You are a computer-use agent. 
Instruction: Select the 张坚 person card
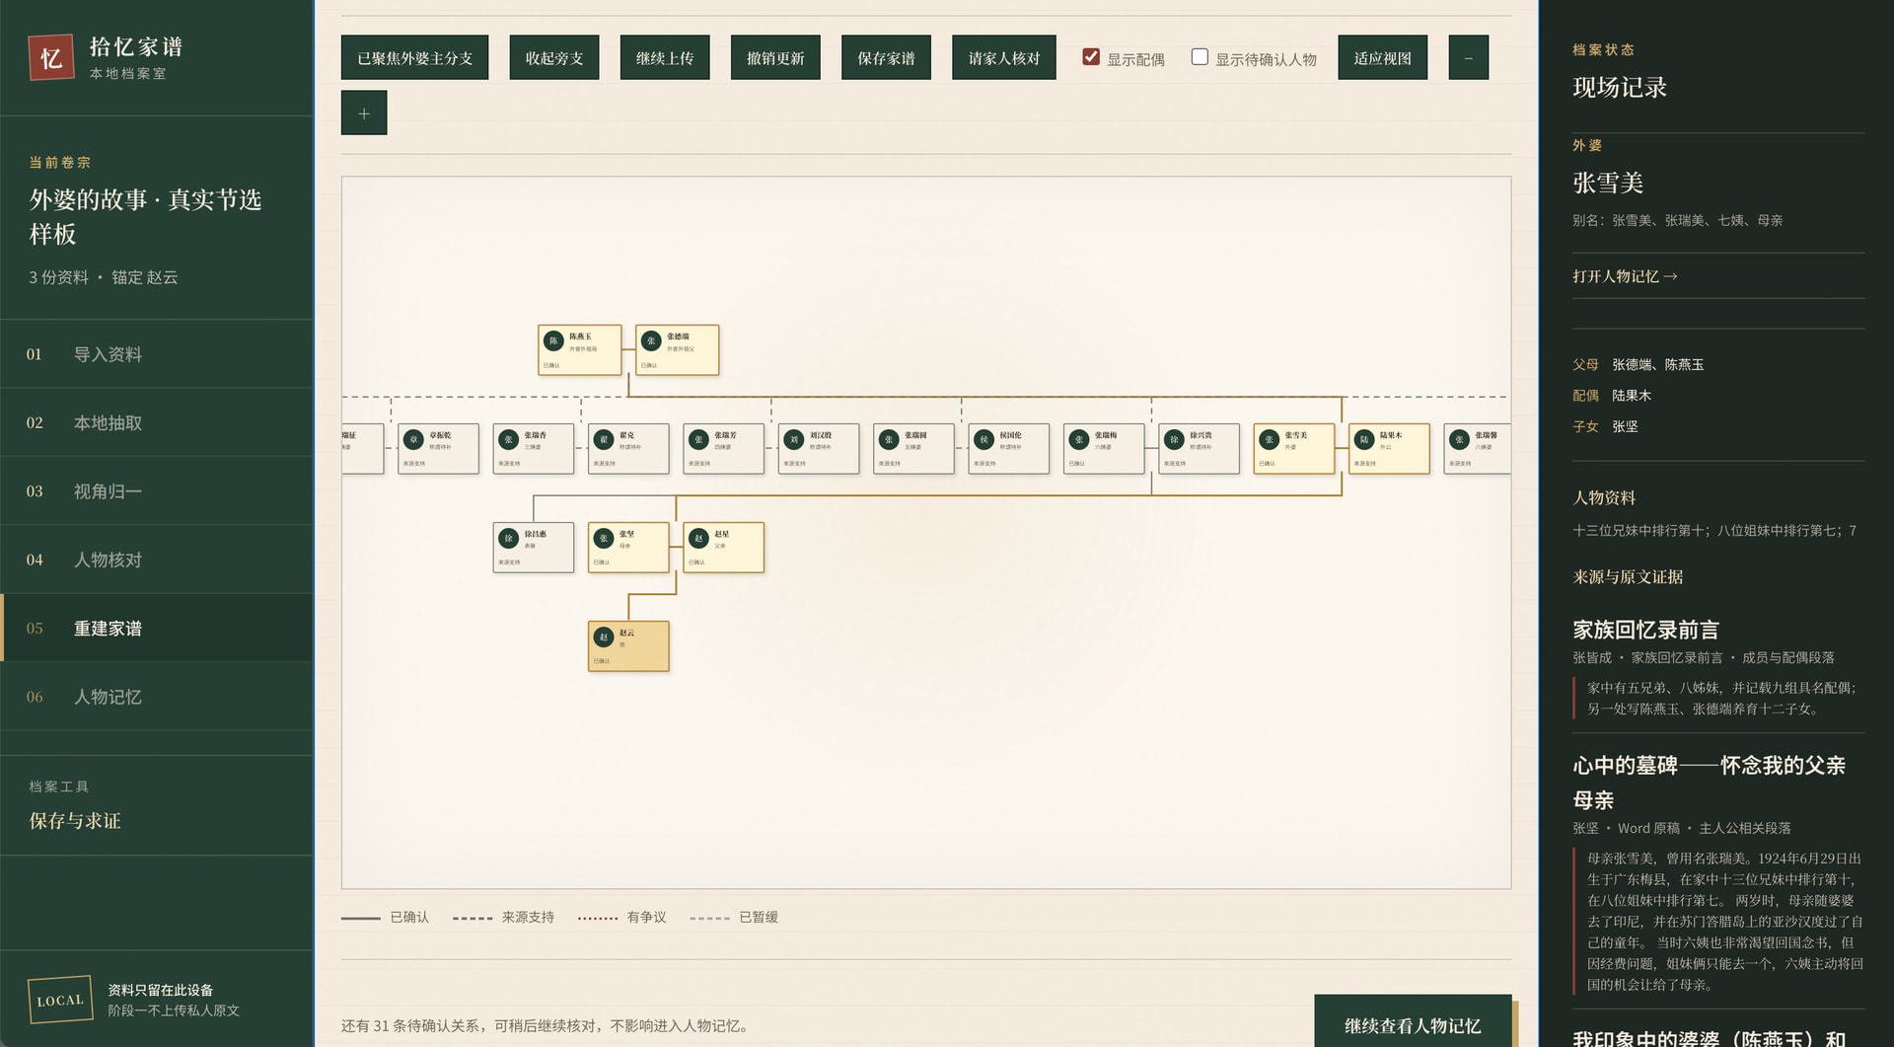tap(628, 548)
